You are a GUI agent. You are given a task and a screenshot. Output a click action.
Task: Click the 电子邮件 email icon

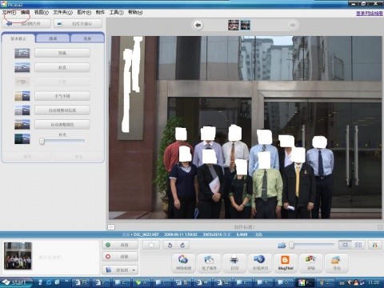point(209,262)
